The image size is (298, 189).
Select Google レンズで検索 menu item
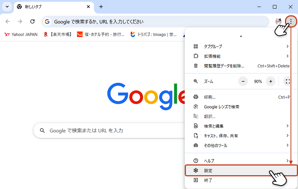[x=241, y=107]
